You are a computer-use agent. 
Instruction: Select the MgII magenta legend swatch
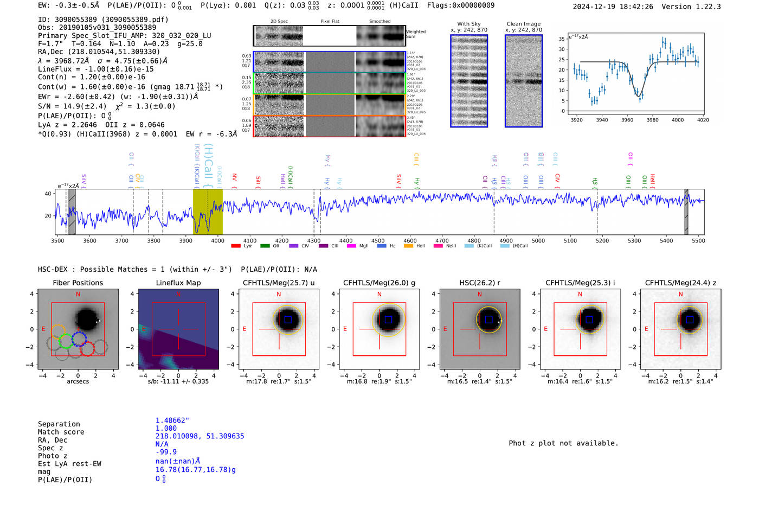pyautogui.click(x=352, y=246)
